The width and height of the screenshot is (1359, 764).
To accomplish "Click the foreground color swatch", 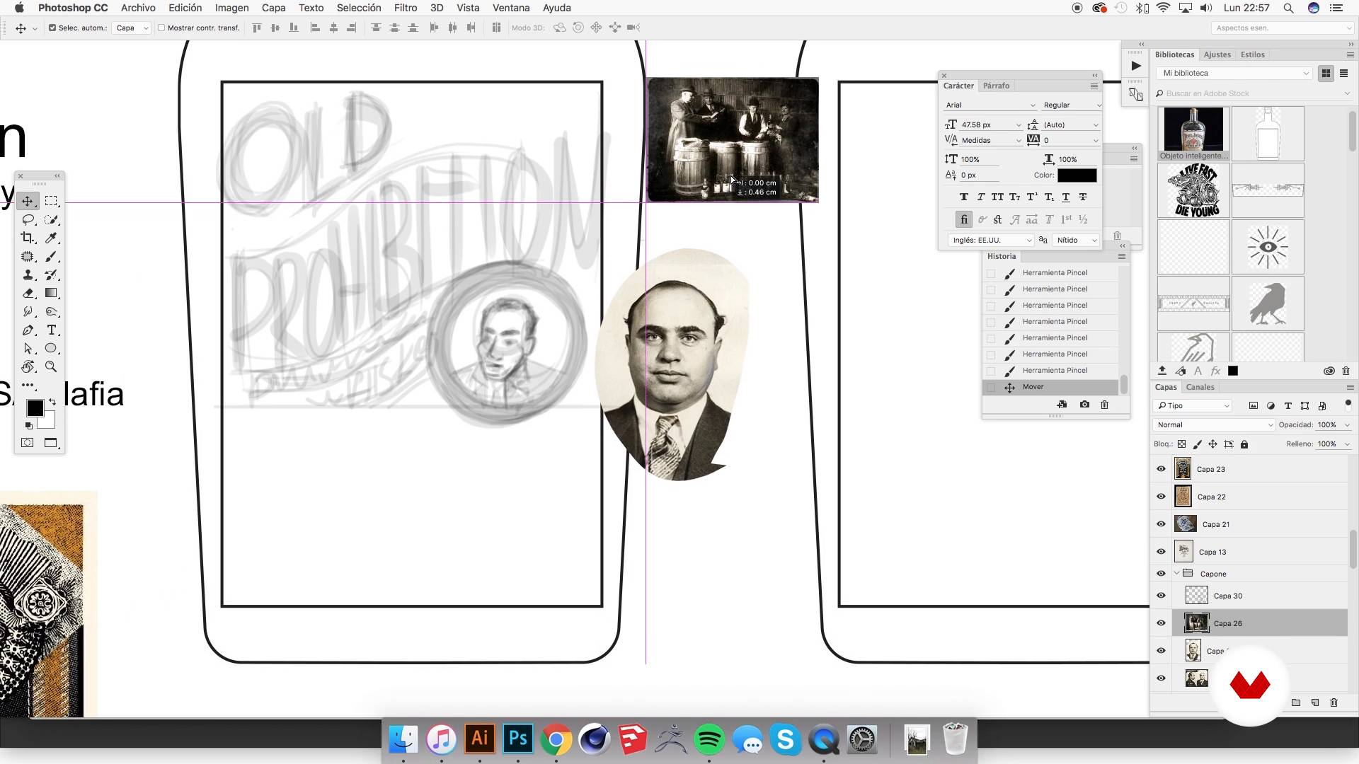I will tap(35, 408).
